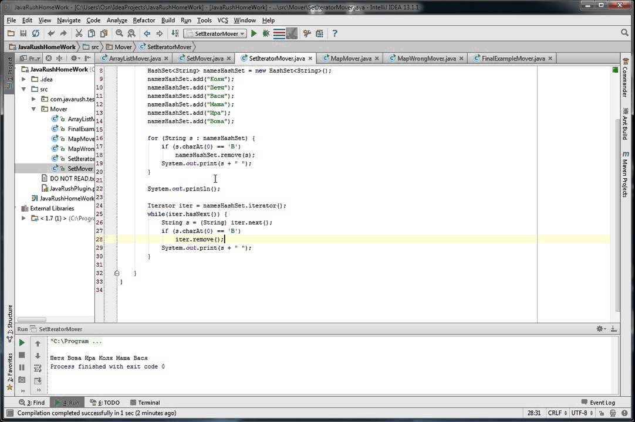Click the Cut scissors icon
Viewport: 635px width, 422px height.
(79, 33)
